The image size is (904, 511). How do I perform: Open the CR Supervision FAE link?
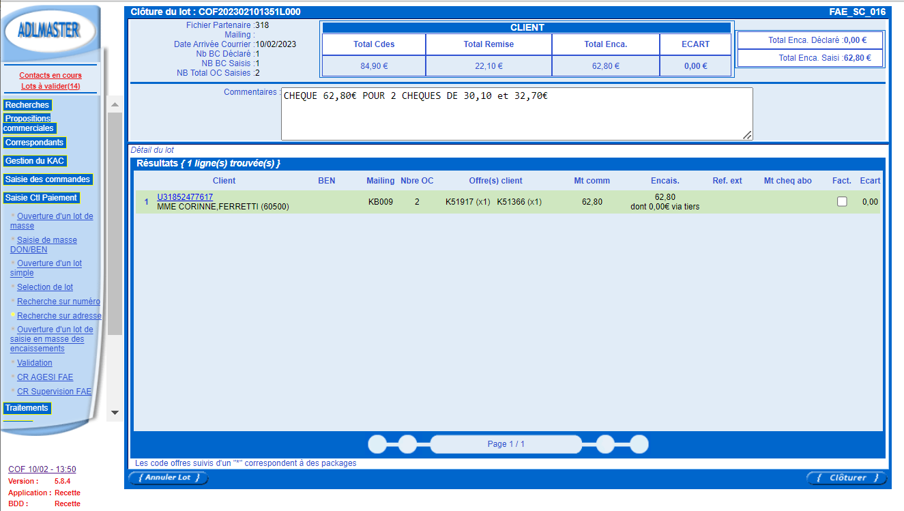coord(54,392)
